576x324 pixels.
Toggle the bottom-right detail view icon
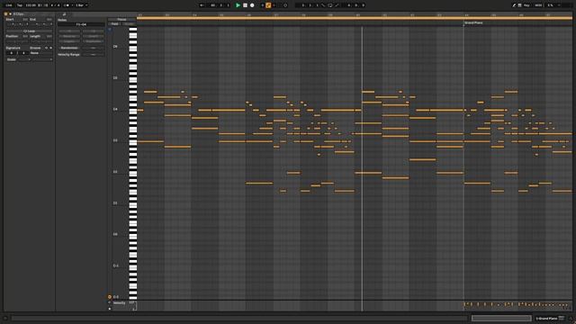[x=571, y=319]
